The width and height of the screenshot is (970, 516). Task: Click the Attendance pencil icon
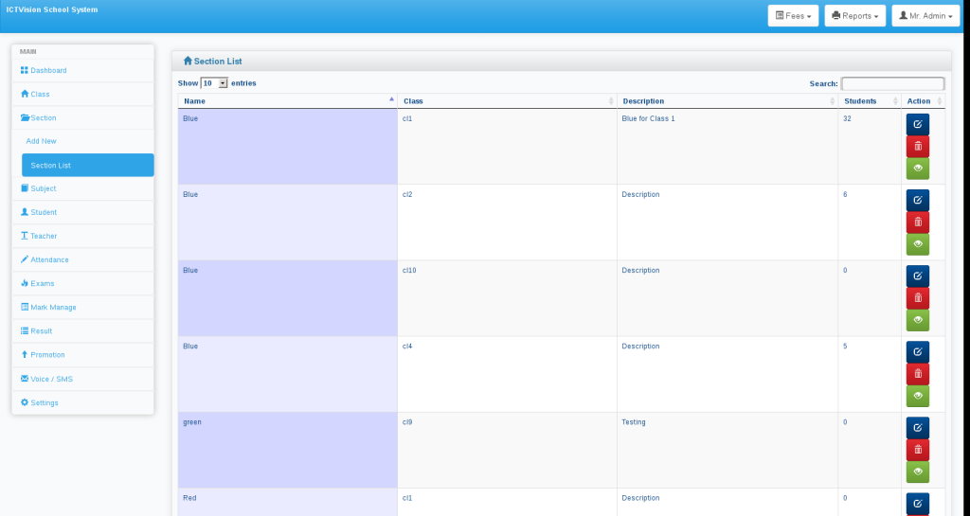point(24,259)
